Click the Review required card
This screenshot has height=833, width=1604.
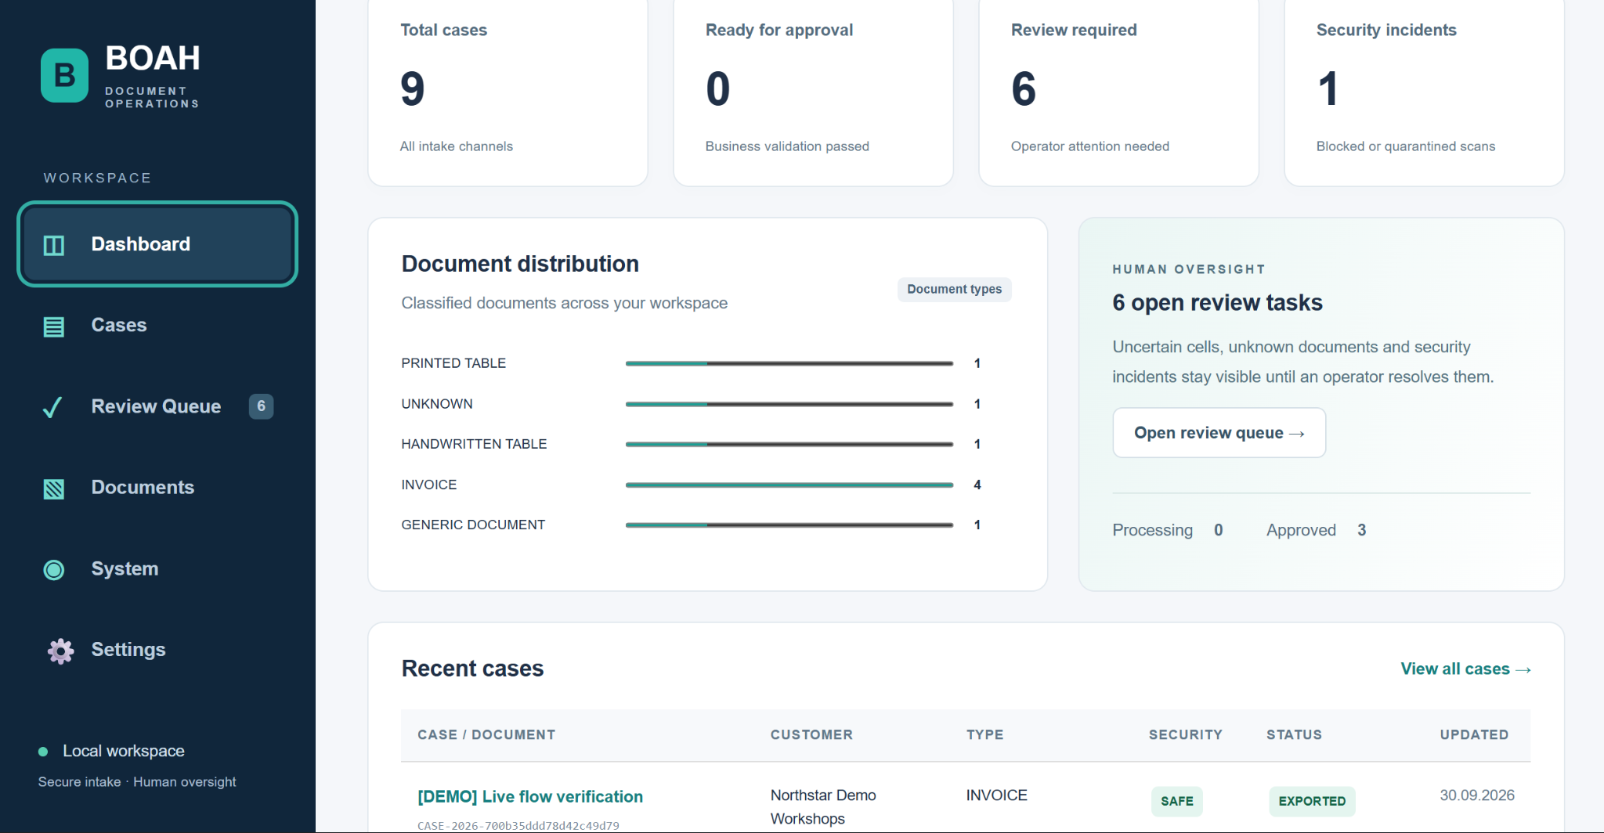1118,92
